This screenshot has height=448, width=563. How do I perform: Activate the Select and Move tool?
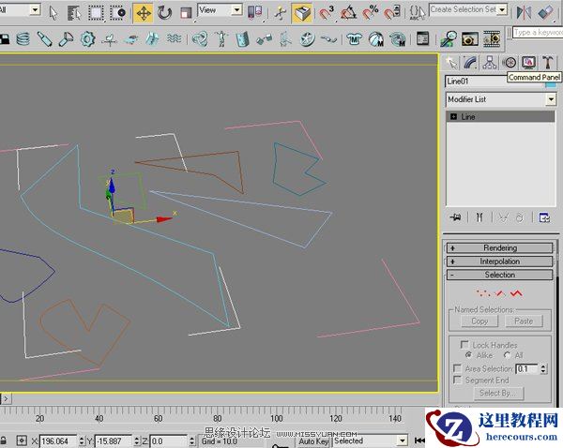[143, 13]
